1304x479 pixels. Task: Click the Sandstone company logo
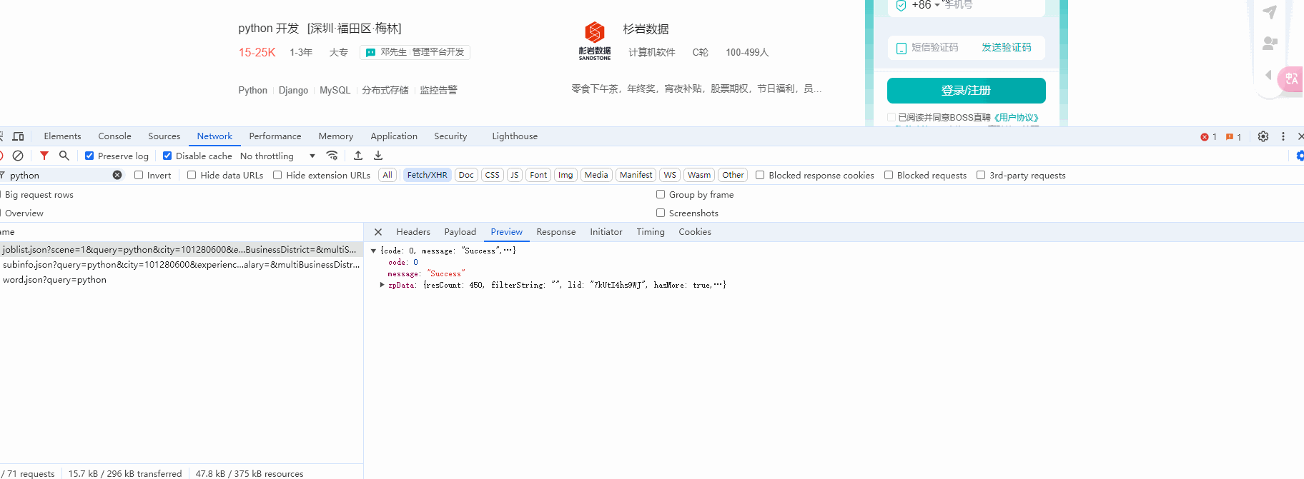[x=595, y=41]
